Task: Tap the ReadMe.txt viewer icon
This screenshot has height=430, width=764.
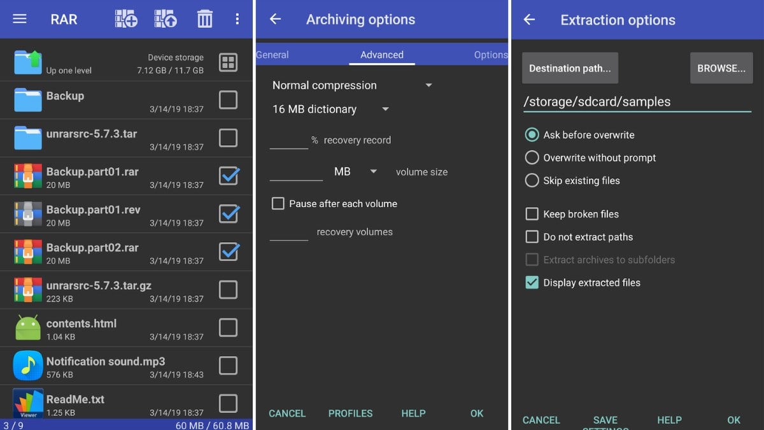Action: (x=28, y=403)
